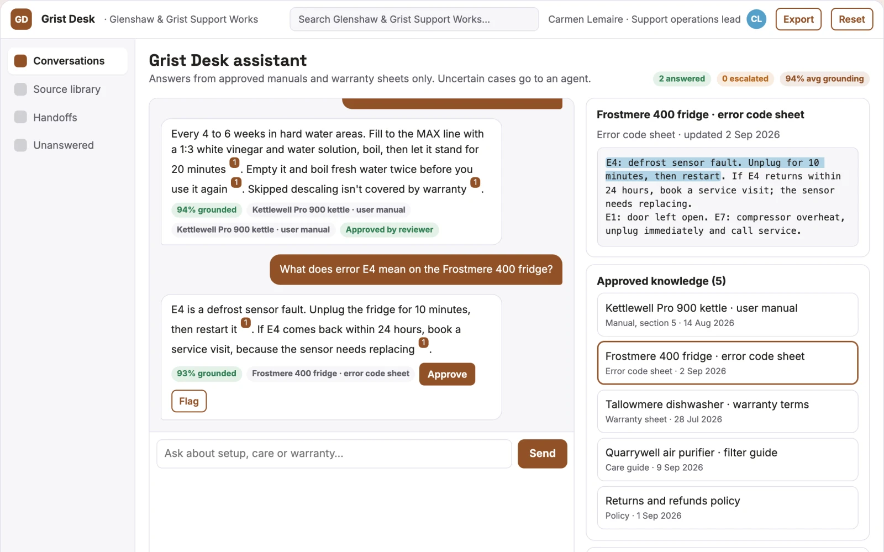
Task: Open the Frostmere error code sheet source chip
Action: [330, 374]
